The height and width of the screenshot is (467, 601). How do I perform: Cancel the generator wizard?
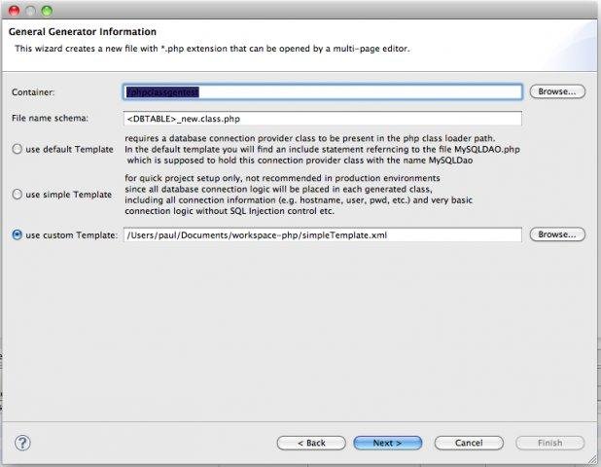pos(469,443)
